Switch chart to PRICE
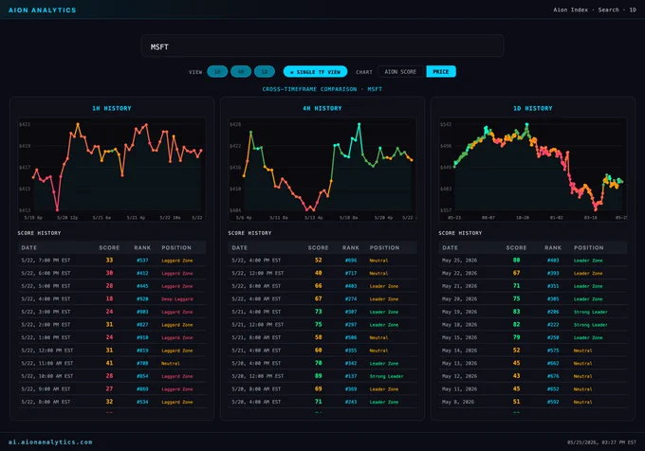 [440, 71]
